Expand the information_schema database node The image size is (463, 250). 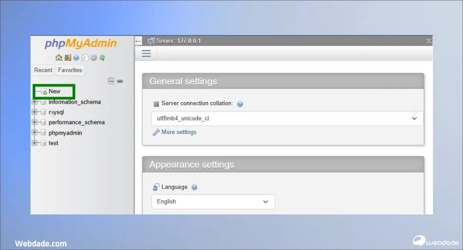(x=35, y=102)
